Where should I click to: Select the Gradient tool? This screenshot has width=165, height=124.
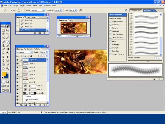[x=7, y=49]
